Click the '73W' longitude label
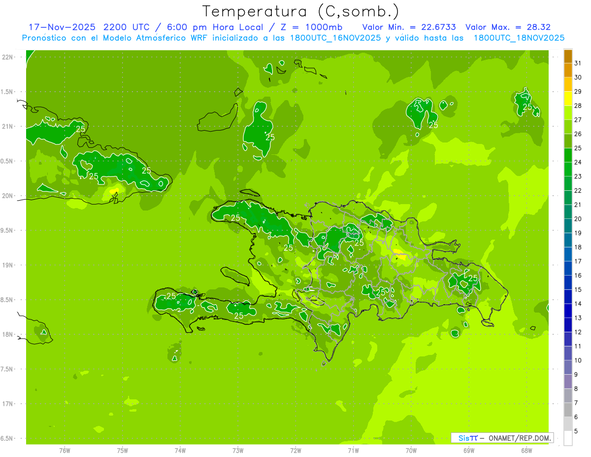The width and height of the screenshot is (591, 457). click(238, 450)
